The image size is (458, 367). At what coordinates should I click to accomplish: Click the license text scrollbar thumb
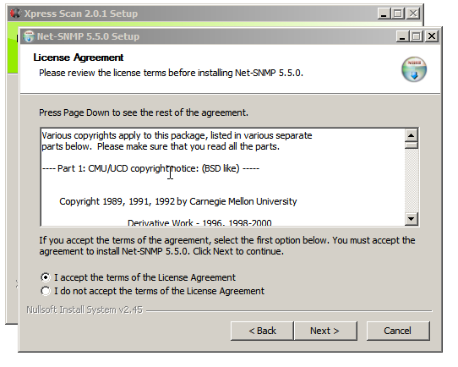coord(412,145)
